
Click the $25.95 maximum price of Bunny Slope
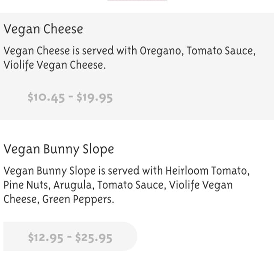(x=94, y=238)
